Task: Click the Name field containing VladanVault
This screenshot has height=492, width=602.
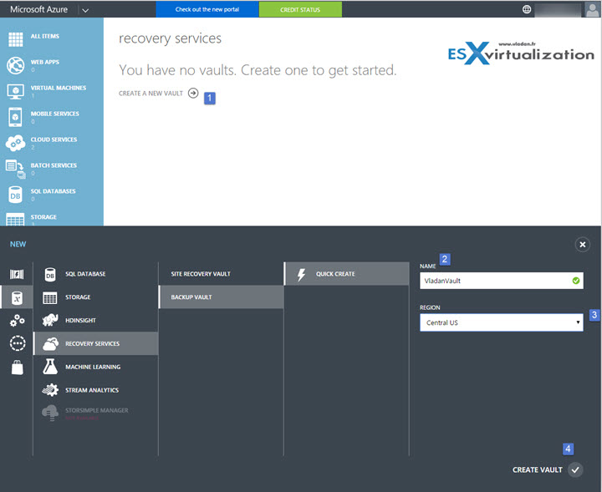Action: (x=502, y=281)
